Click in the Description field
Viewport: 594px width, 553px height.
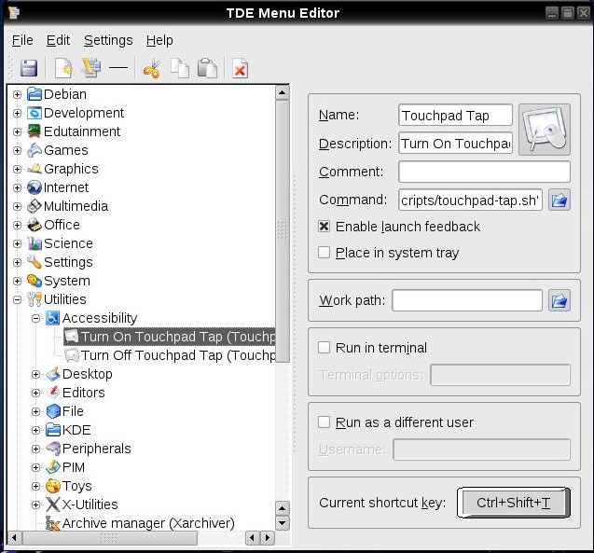tap(455, 144)
